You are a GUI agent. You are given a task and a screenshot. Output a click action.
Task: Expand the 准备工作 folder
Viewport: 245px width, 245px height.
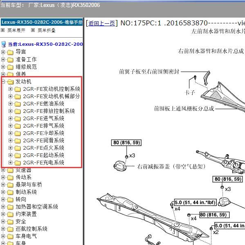click(x=3, y=59)
